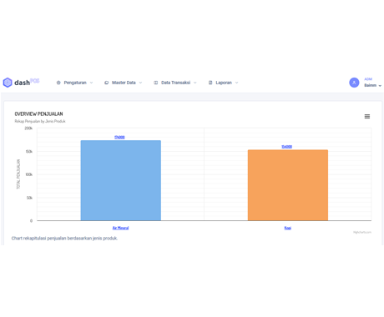Open the Laporan menu
This screenshot has width=384, height=317.
(x=224, y=83)
